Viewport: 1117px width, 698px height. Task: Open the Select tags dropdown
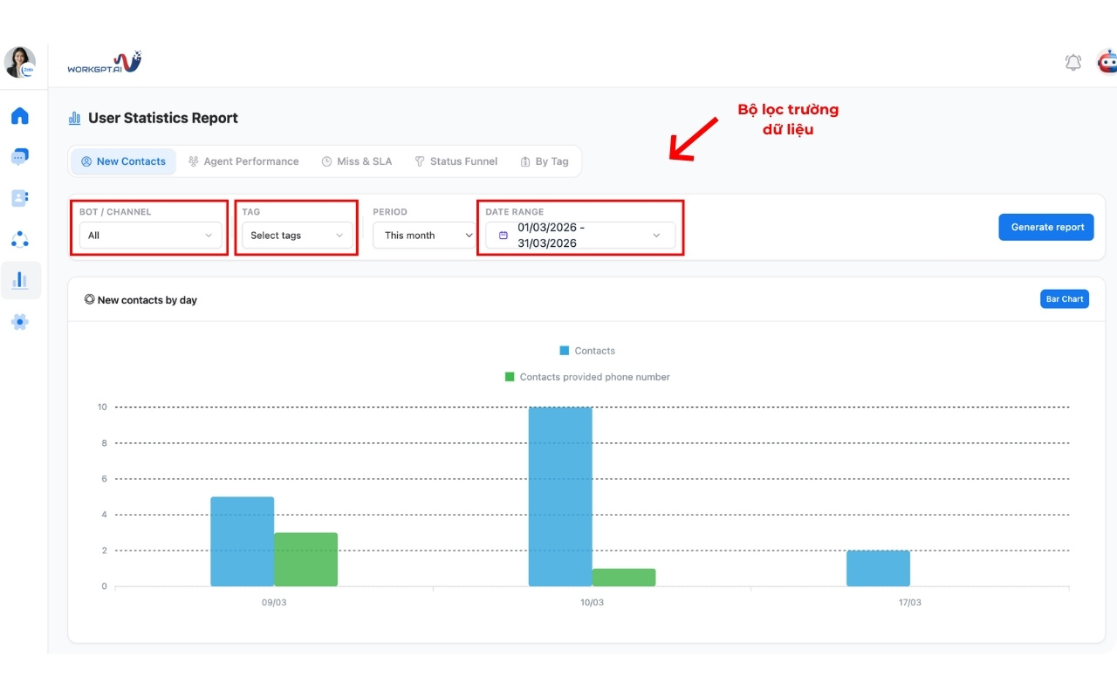[297, 236]
